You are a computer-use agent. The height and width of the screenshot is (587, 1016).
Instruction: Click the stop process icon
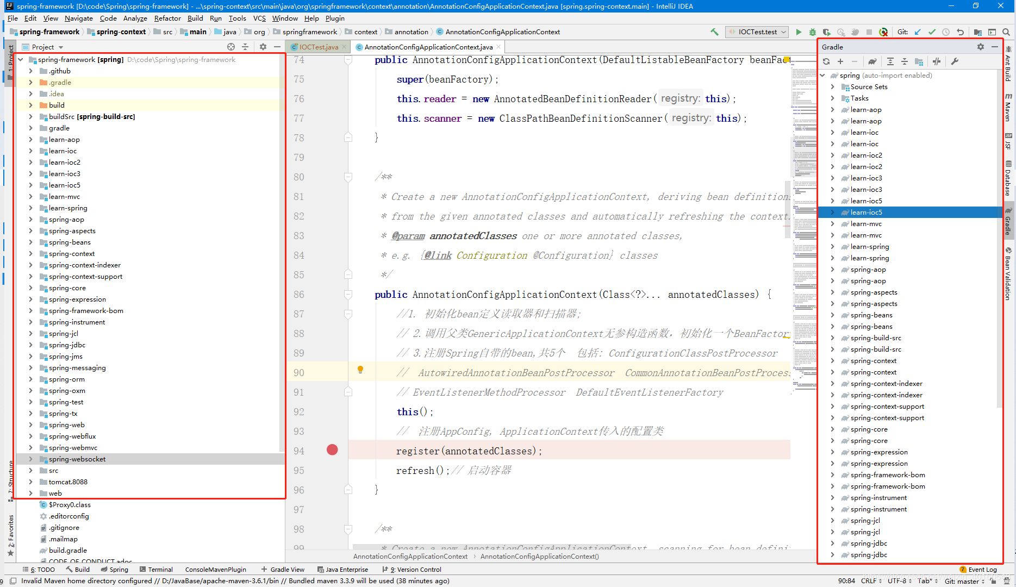tap(869, 32)
